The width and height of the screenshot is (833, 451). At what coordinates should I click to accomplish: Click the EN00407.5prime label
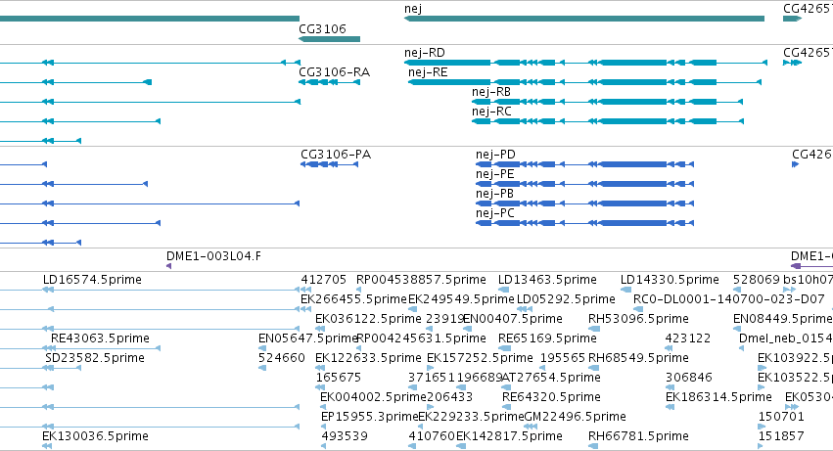coord(513,319)
